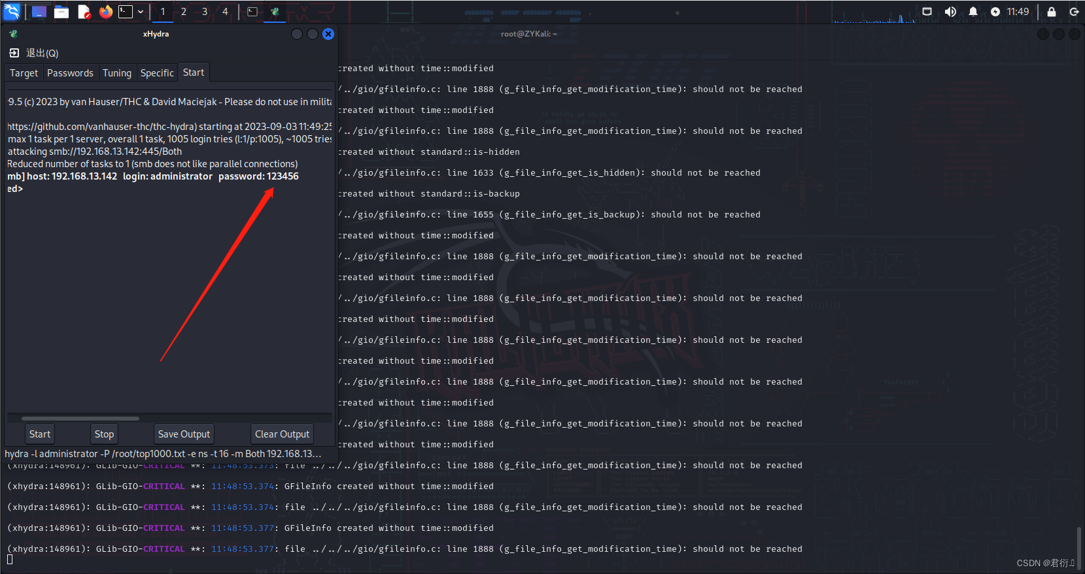This screenshot has height=574, width=1085.
Task: Click the show desktop icon in panel
Action: point(39,12)
